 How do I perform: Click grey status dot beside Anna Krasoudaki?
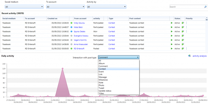point(71,44)
